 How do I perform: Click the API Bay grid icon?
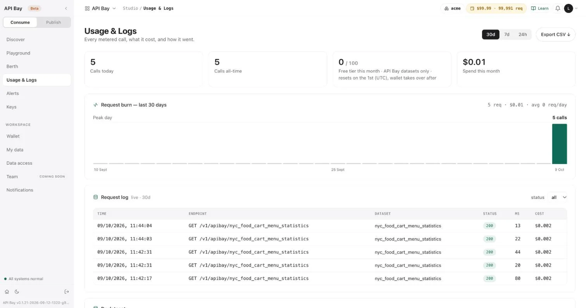click(87, 8)
